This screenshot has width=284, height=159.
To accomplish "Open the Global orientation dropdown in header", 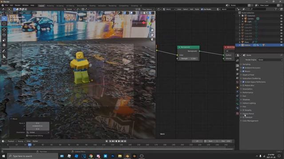I will 70,9.
